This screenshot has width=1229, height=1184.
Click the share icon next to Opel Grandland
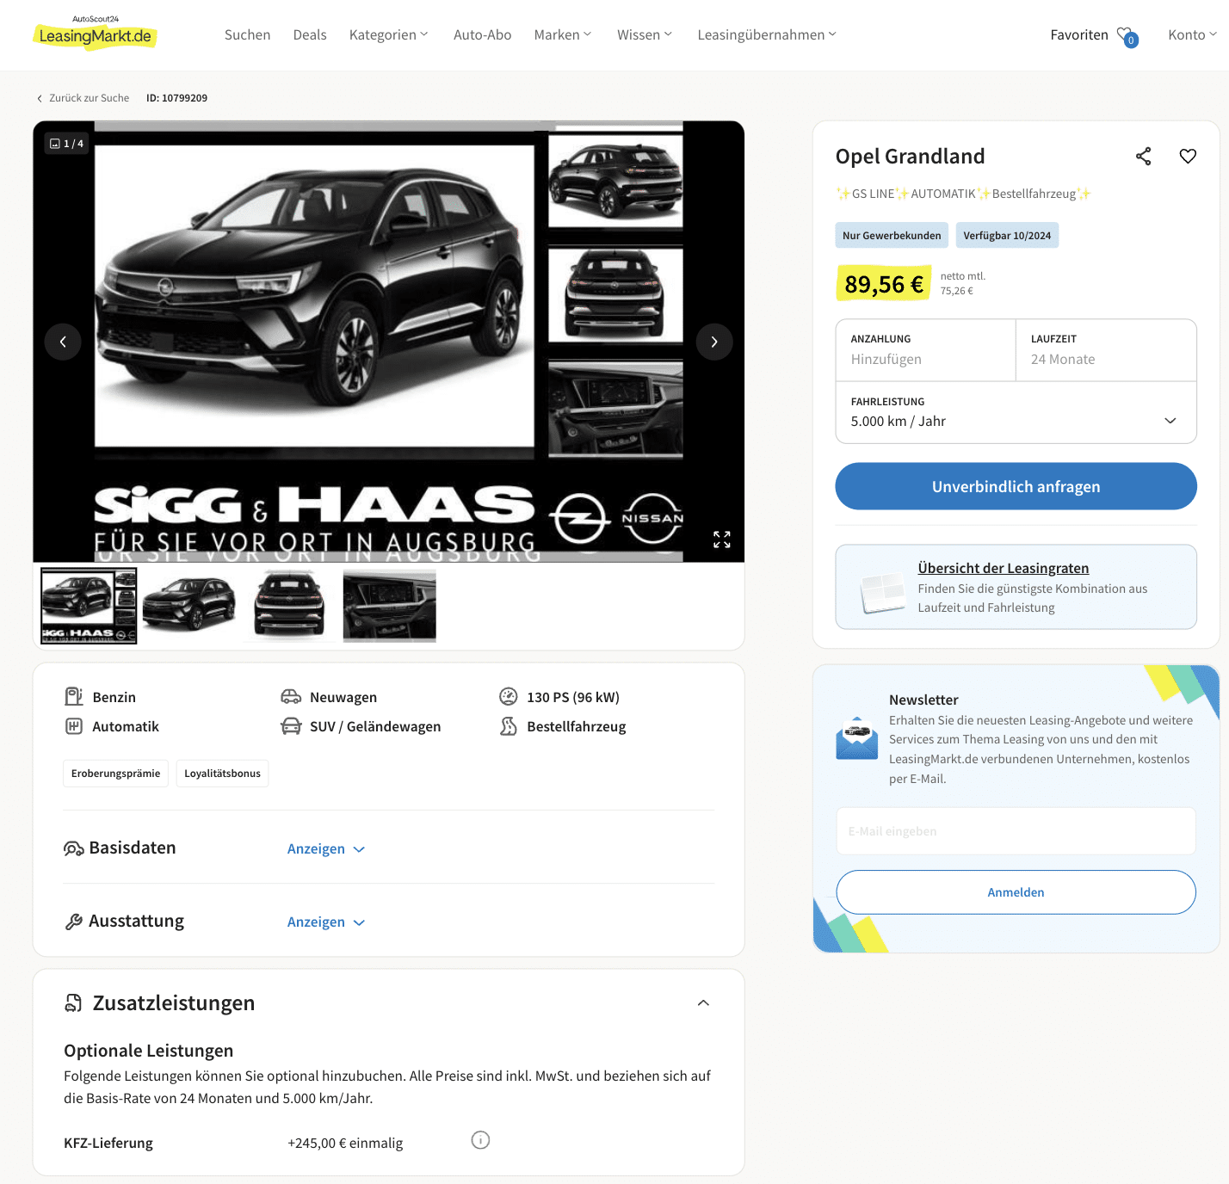pos(1143,157)
